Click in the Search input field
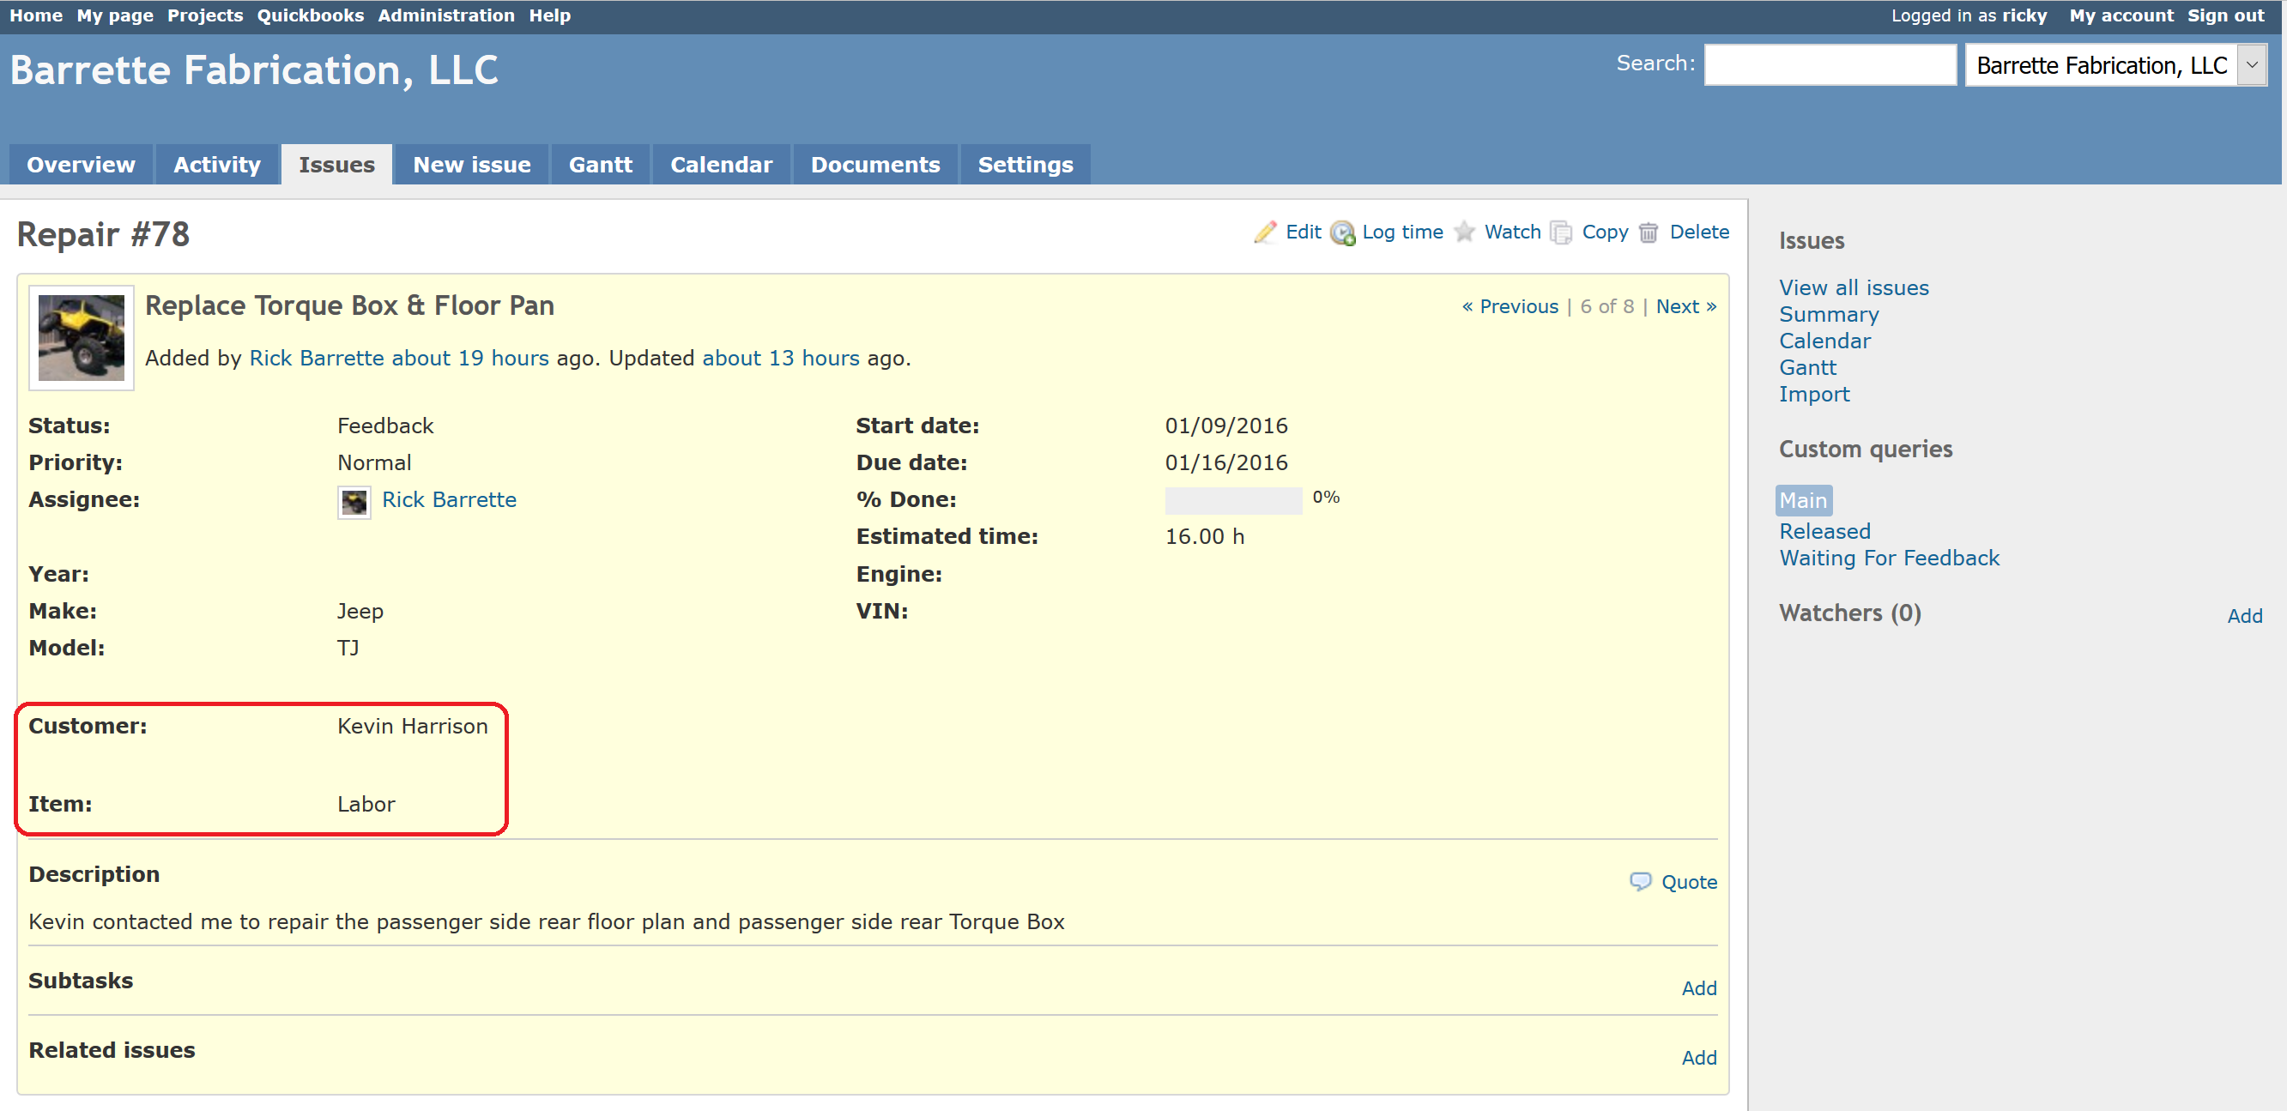This screenshot has height=1111, width=2287. (x=1829, y=66)
